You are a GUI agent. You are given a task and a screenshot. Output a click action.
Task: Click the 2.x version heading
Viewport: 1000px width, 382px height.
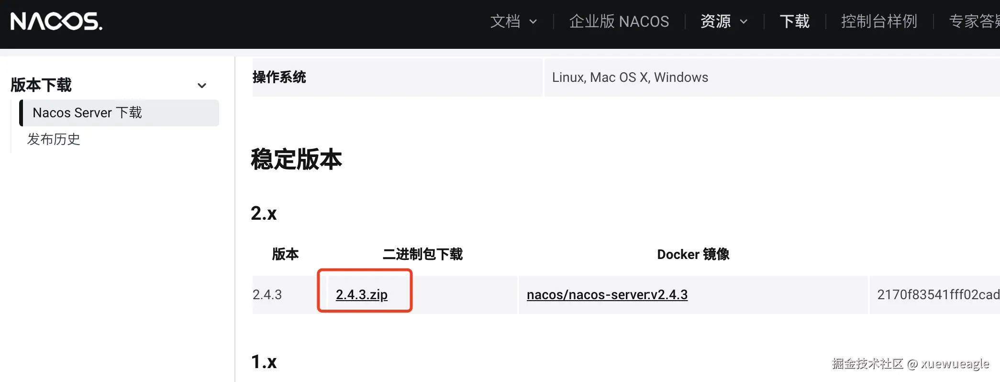[x=264, y=213]
